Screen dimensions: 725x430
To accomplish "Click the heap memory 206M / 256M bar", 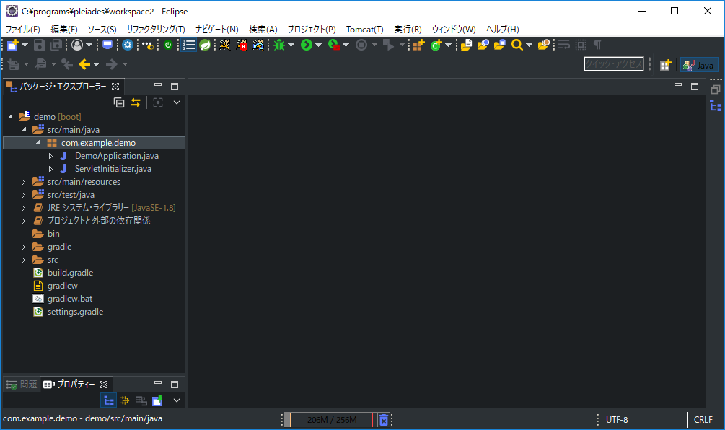I will 331,420.
